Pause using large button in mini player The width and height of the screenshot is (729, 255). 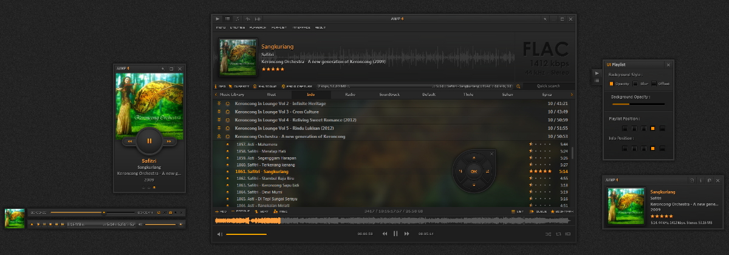149,141
